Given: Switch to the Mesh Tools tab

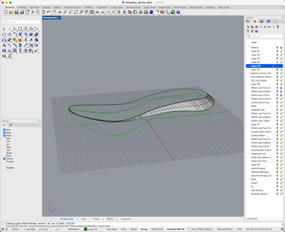Looking at the screenshot, I should pyautogui.click(x=180, y=8).
